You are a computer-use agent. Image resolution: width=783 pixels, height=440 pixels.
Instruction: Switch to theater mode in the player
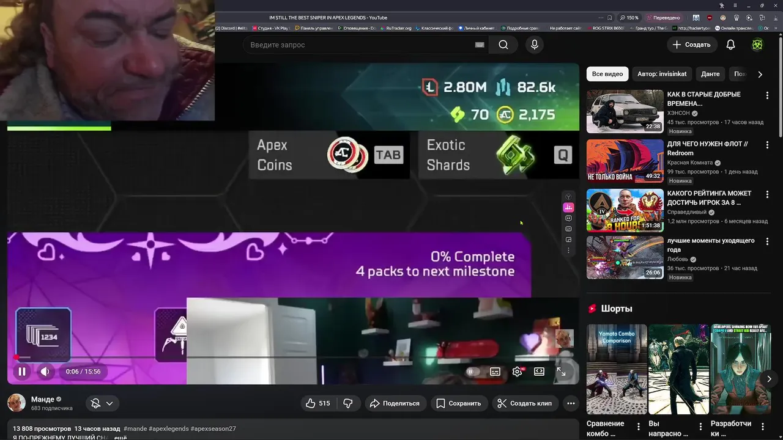[x=539, y=371]
